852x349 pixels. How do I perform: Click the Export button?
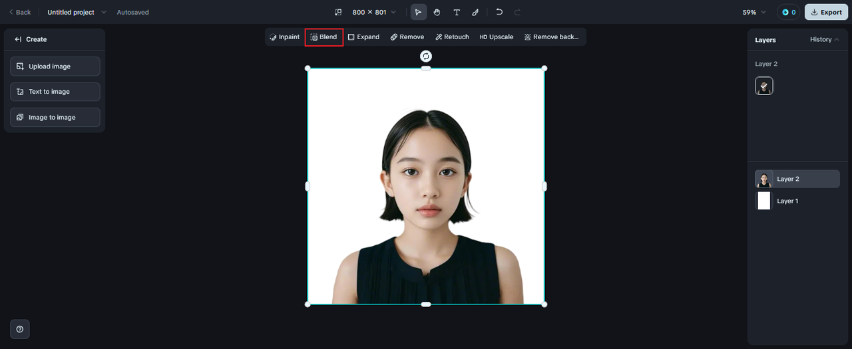[x=826, y=12]
